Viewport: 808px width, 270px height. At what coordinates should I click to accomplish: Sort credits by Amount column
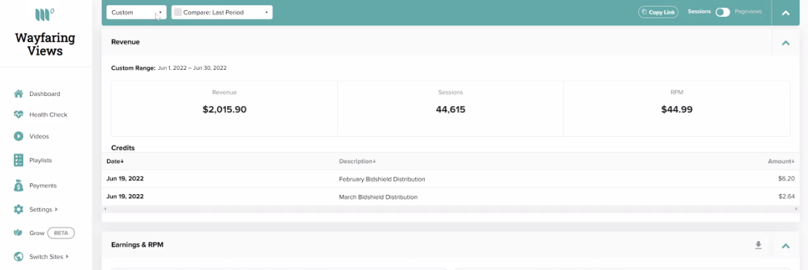(781, 161)
